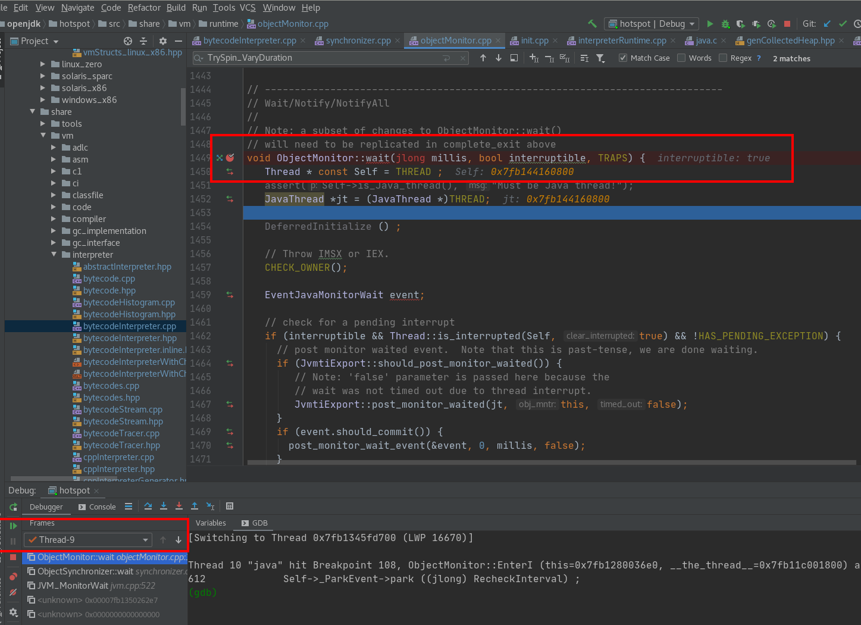Expand gc_implementation folder
Image resolution: width=861 pixels, height=625 pixels.
click(x=54, y=230)
